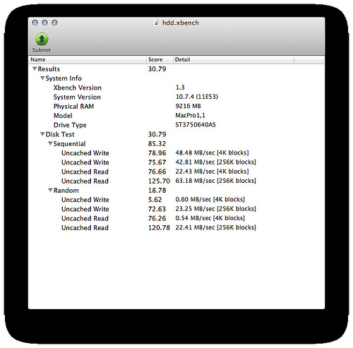Select the Model row showing MacPro1,1

(x=176, y=116)
